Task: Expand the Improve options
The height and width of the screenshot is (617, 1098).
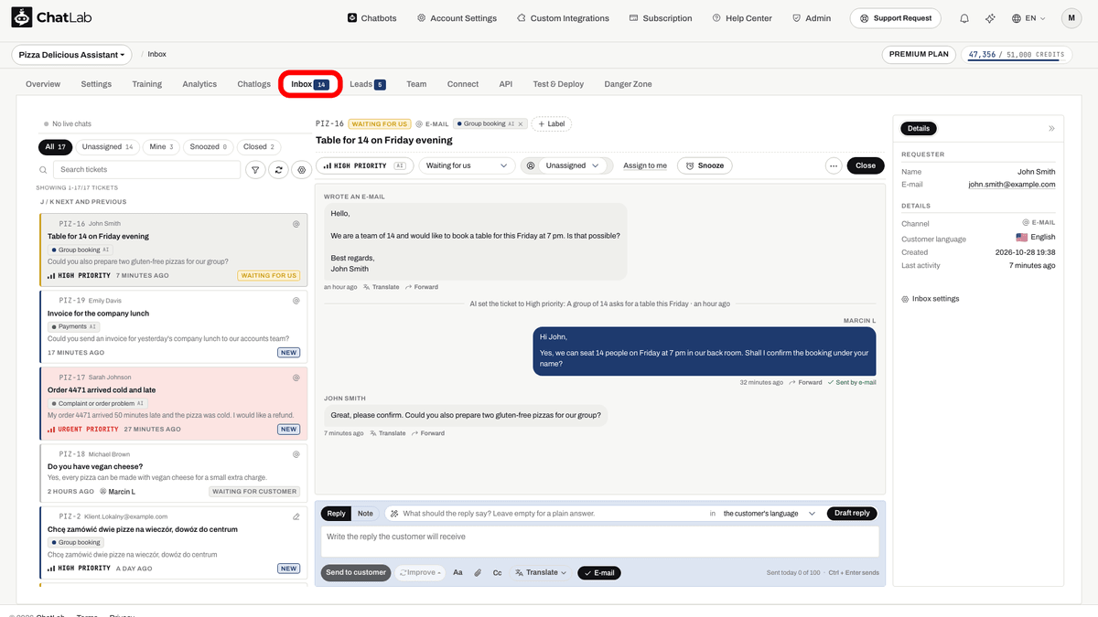Action: [x=420, y=573]
